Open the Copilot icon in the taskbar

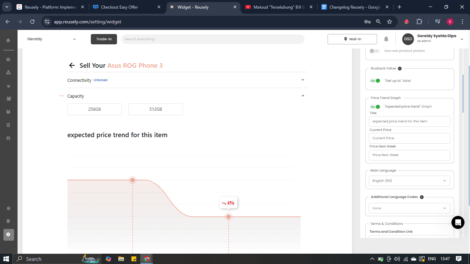108,259
